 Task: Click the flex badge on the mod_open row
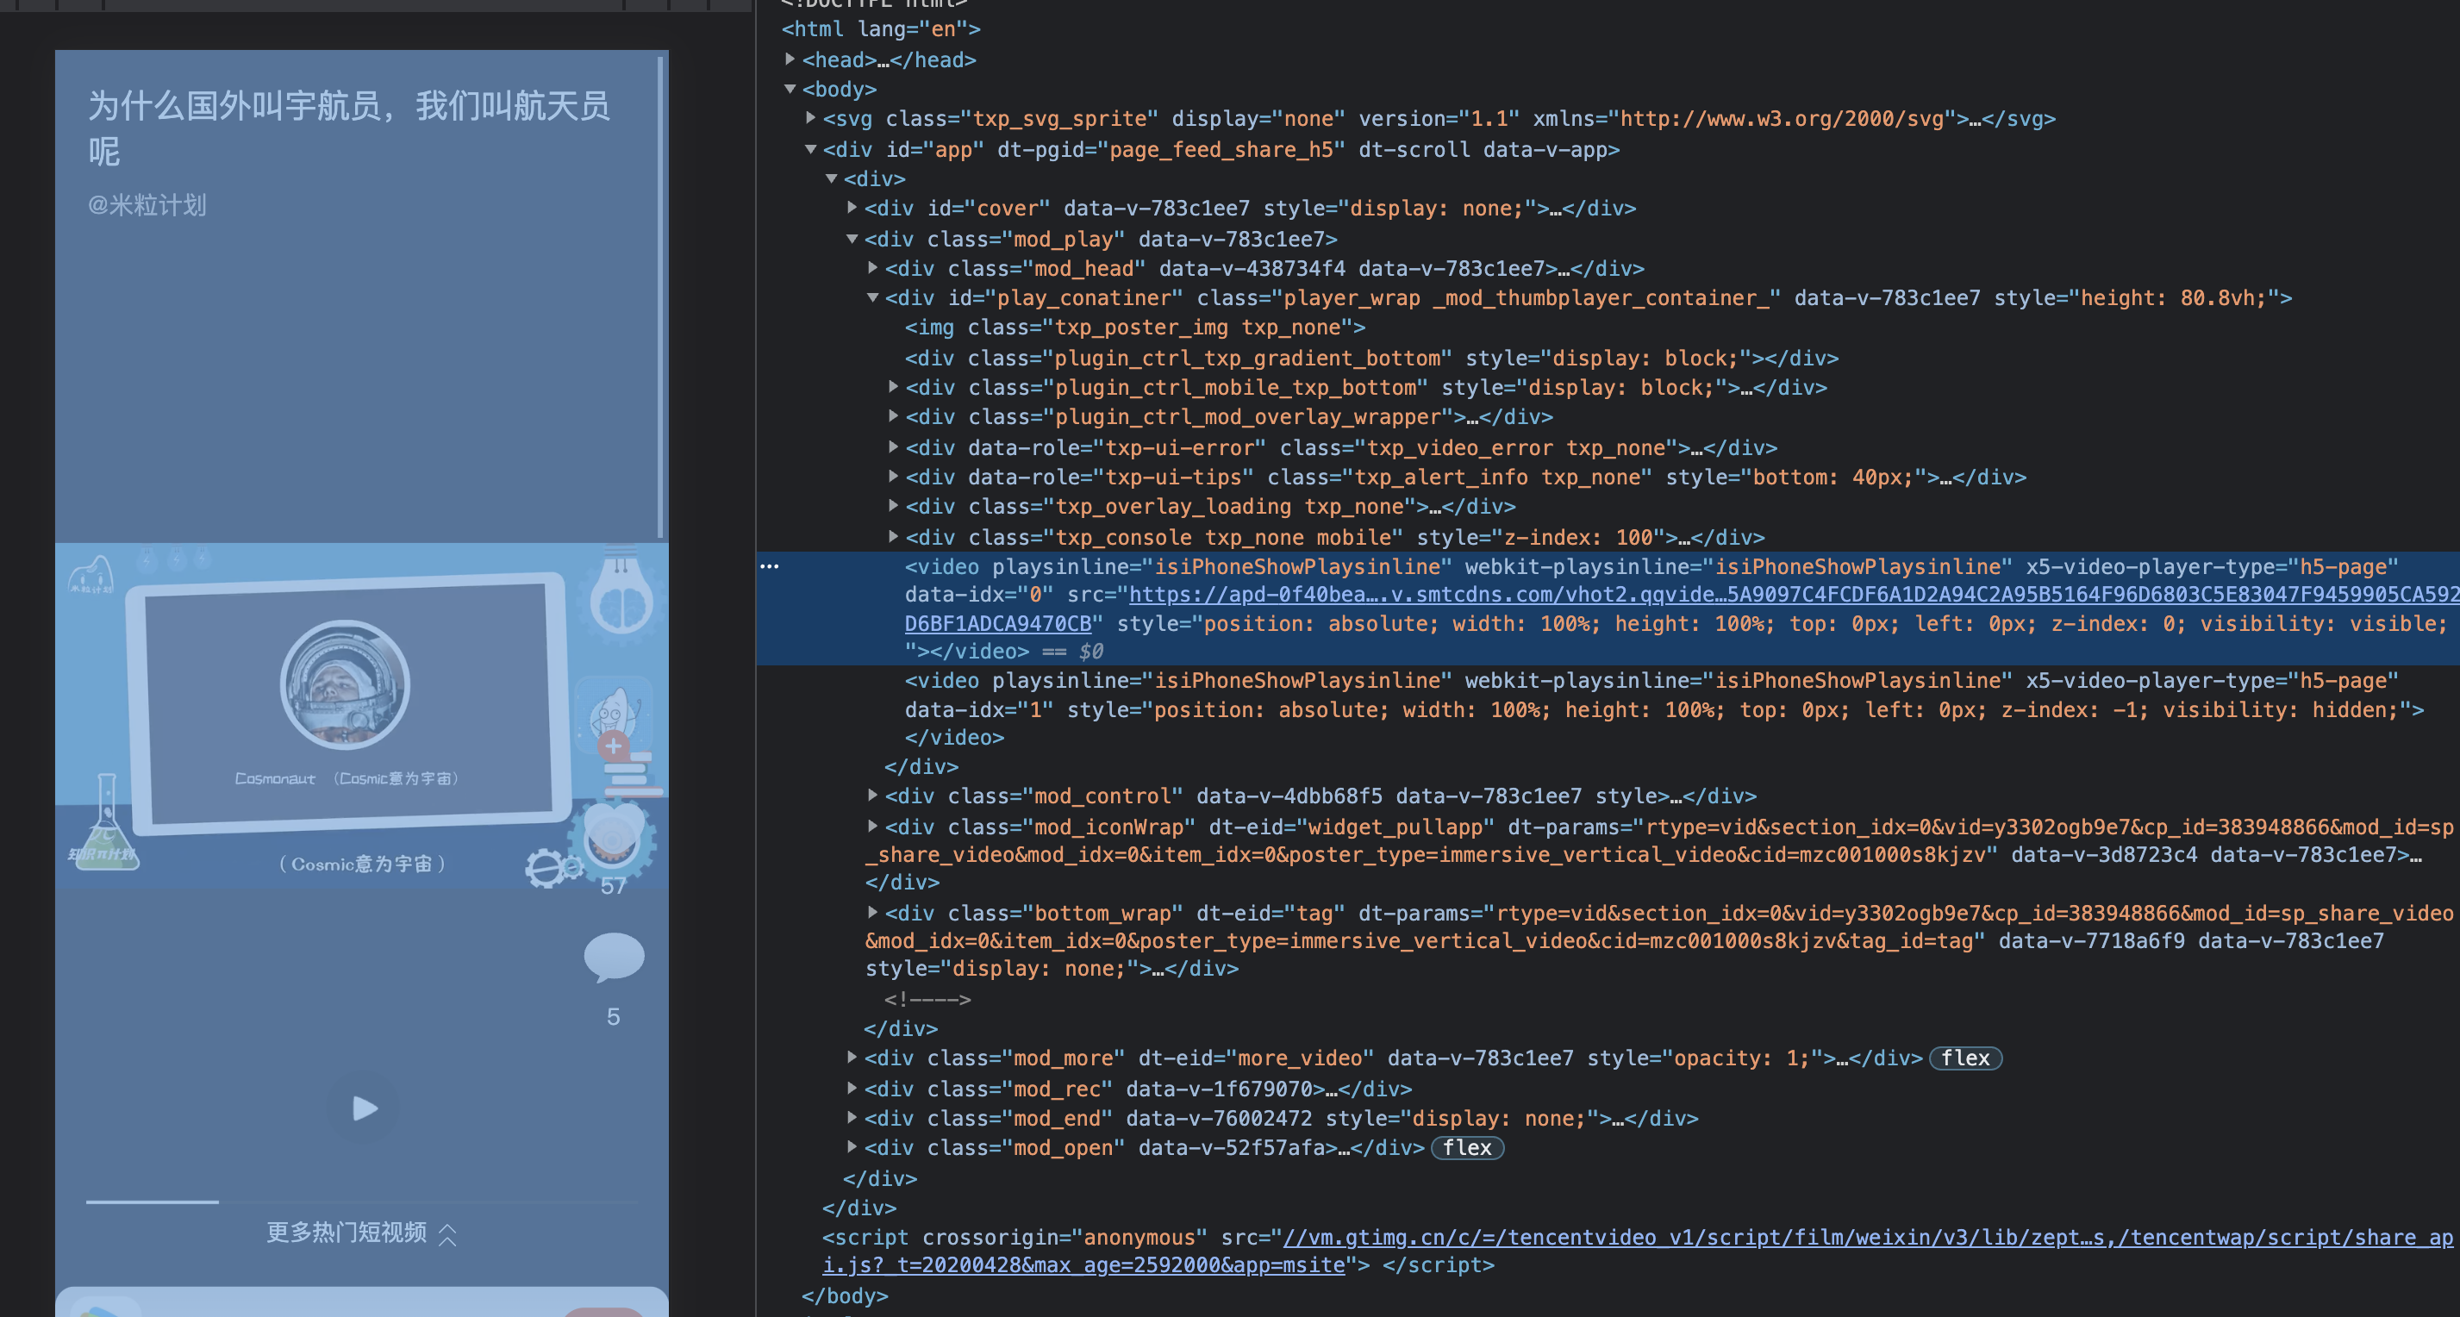[1467, 1148]
